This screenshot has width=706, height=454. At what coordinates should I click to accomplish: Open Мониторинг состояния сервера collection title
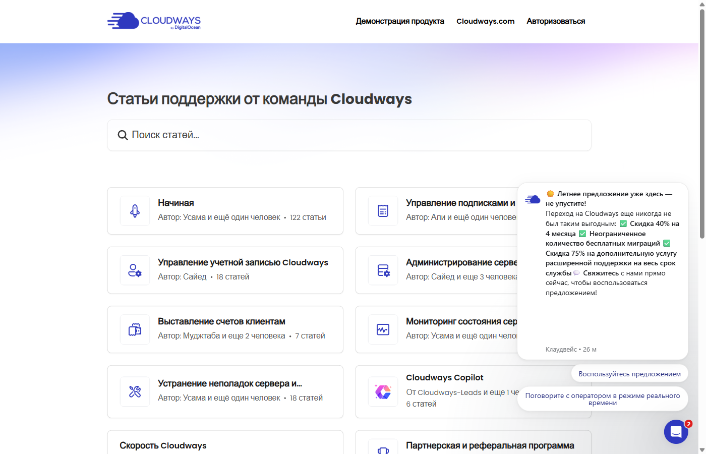461,321
